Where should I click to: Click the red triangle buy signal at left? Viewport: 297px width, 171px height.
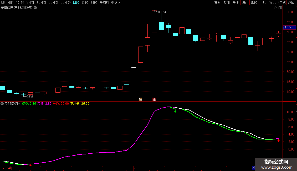(x=30, y=165)
